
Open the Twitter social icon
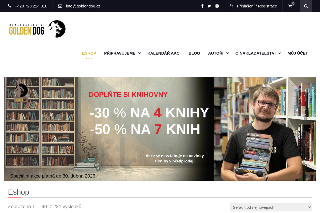209,6
